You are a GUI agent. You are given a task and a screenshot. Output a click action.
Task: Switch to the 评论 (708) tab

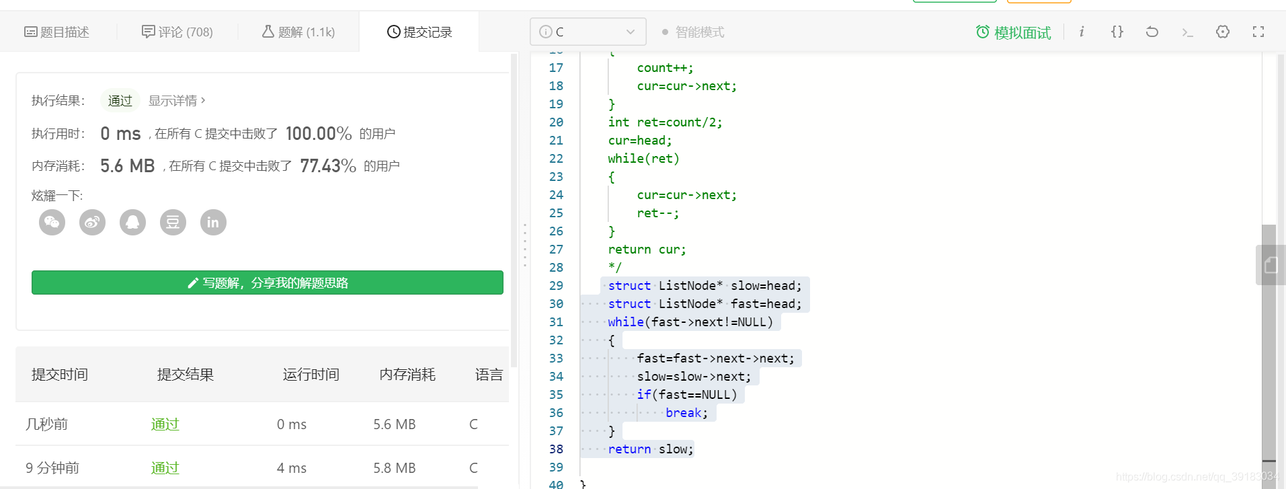pos(177,32)
